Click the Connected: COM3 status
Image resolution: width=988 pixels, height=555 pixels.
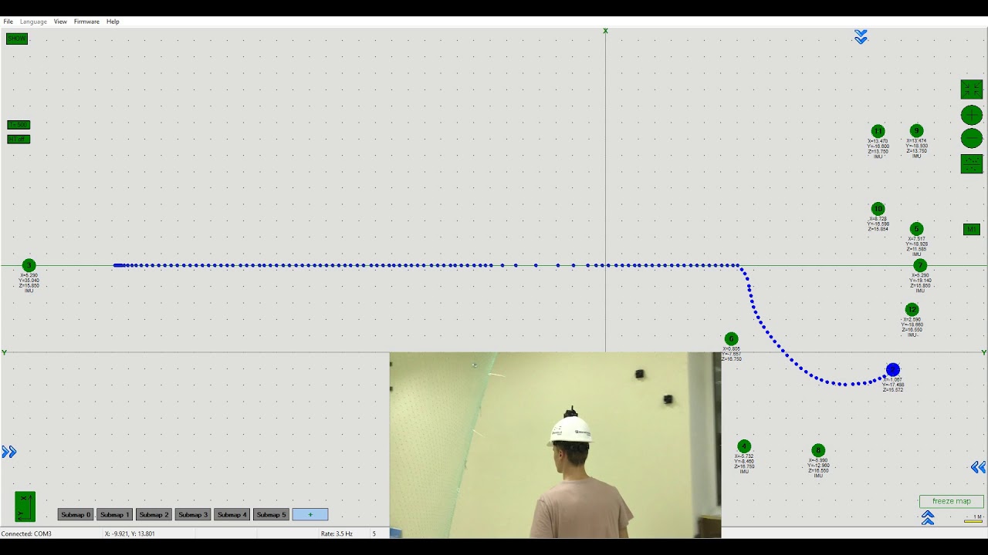point(26,533)
